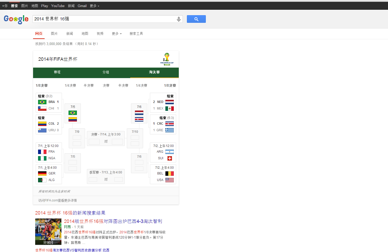Switch to the 分组 tab
Screen dimensions: 388x252
click(106, 72)
